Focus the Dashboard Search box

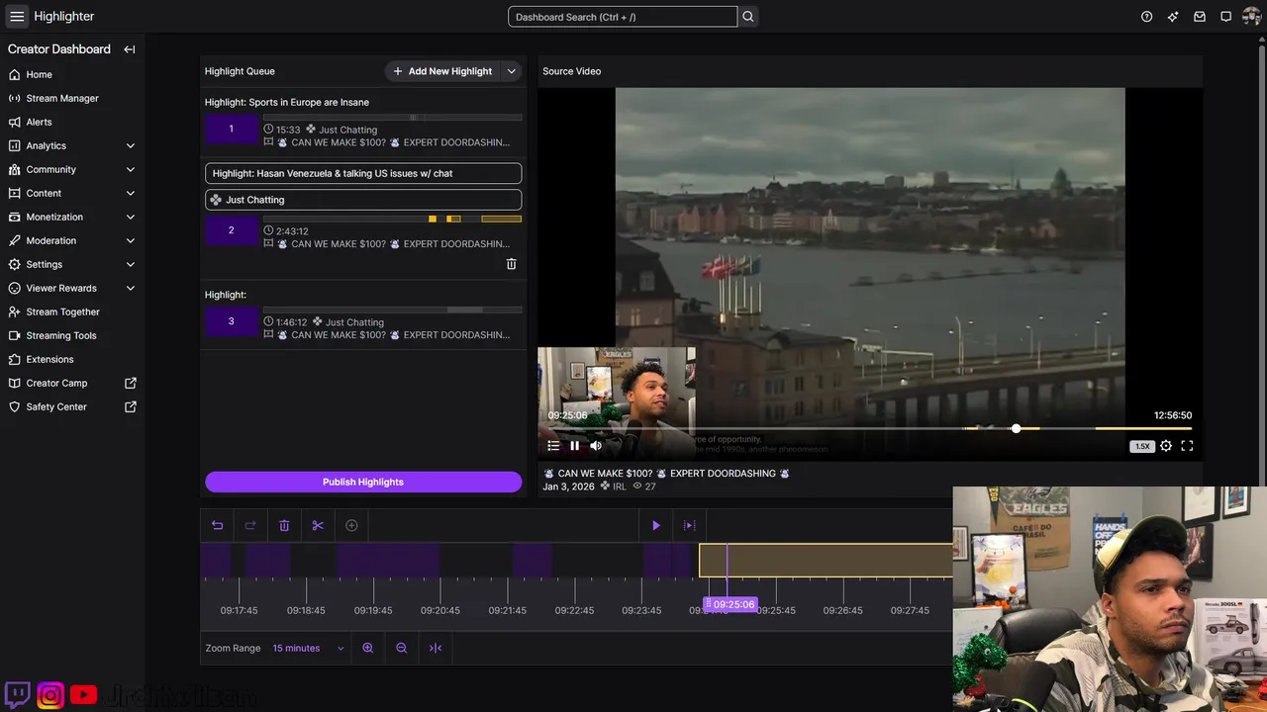pyautogui.click(x=623, y=17)
